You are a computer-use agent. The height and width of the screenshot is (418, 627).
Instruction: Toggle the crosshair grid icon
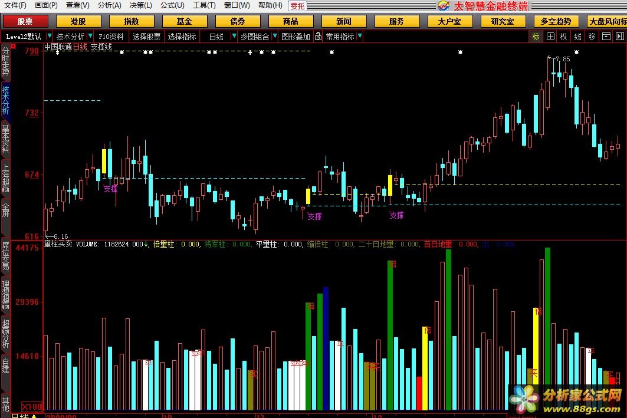pos(550,37)
